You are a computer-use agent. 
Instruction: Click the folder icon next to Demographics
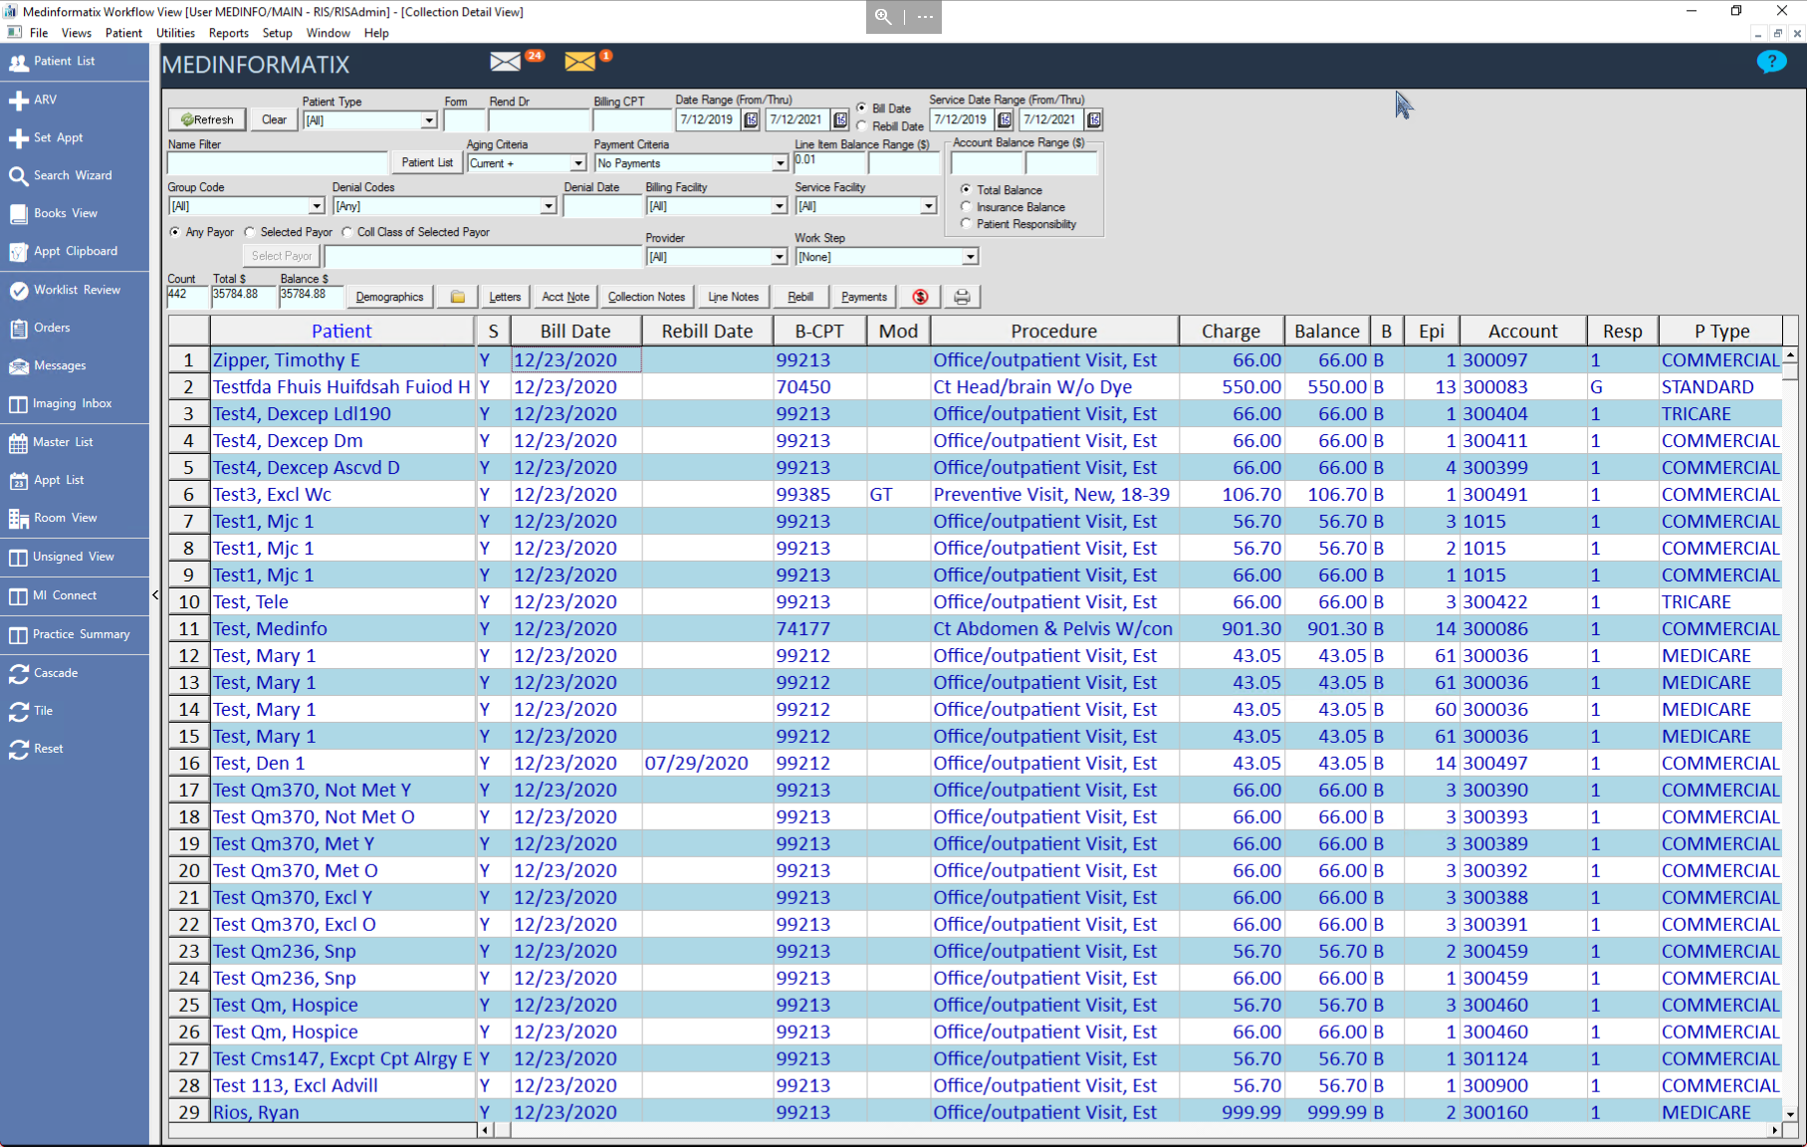point(458,297)
